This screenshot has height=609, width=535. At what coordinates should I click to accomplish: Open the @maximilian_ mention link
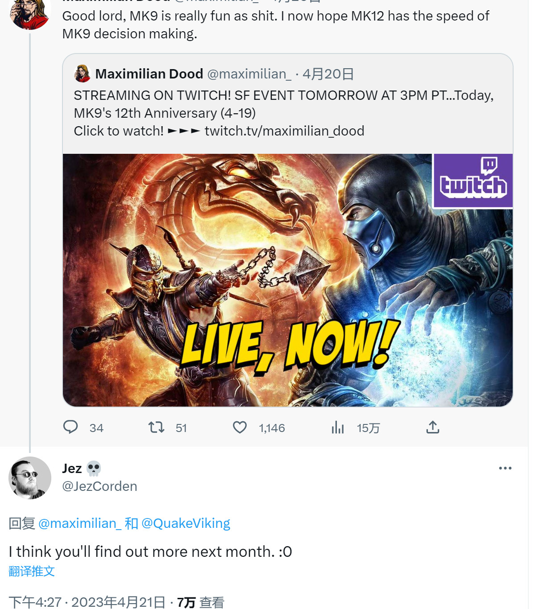pos(80,523)
